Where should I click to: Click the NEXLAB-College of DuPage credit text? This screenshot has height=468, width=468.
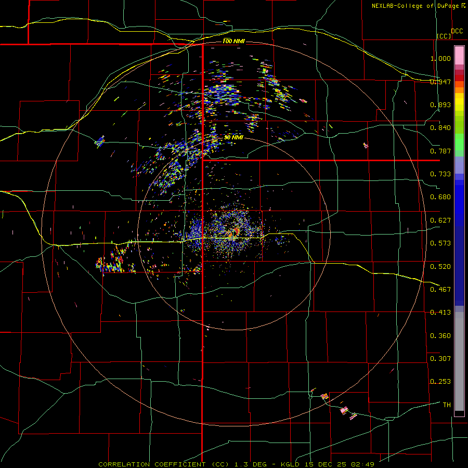(x=415, y=6)
